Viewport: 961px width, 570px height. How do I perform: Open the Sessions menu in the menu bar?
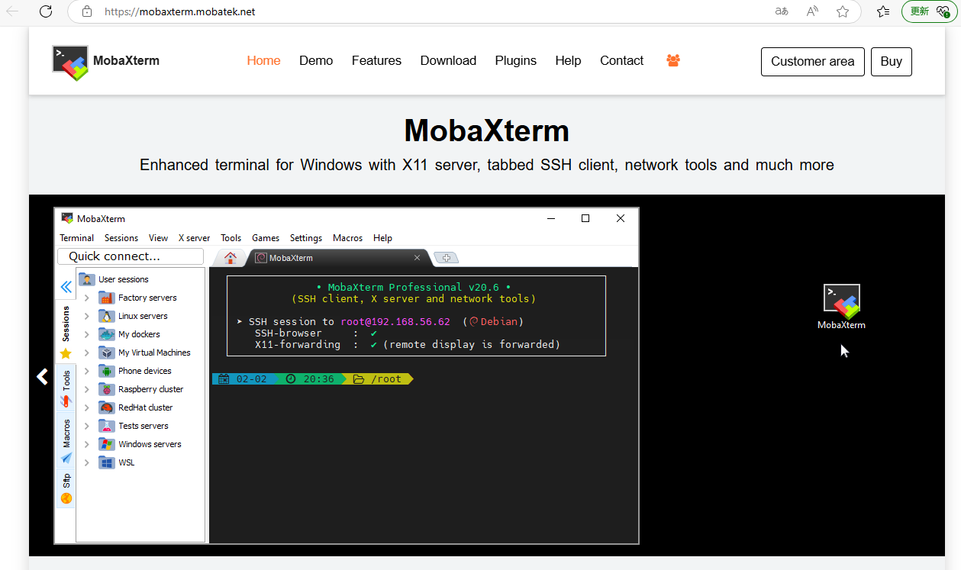coord(121,238)
